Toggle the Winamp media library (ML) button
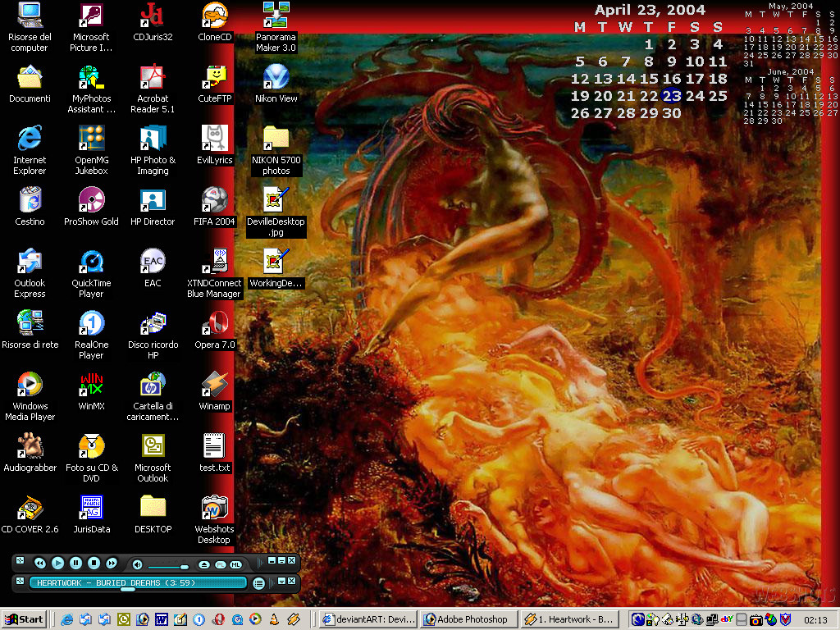840x630 pixels. tap(235, 564)
